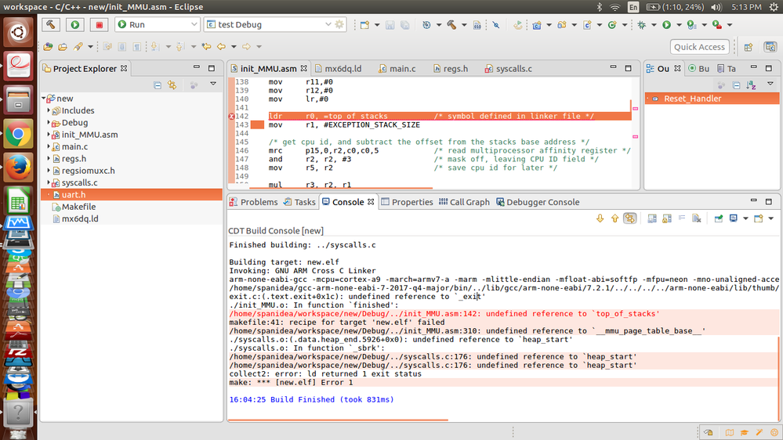Select uart.h in Project Explorer
The height and width of the screenshot is (440, 783).
(x=132, y=195)
